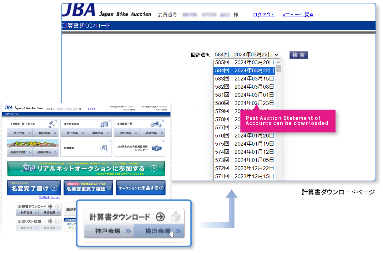Click the ログアウト link

(x=264, y=15)
